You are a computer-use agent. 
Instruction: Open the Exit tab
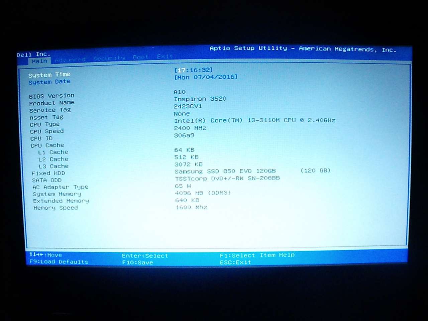(165, 57)
